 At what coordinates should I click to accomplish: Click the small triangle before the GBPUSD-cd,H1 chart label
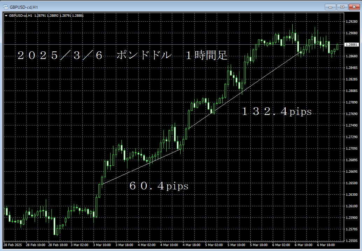point(6,15)
